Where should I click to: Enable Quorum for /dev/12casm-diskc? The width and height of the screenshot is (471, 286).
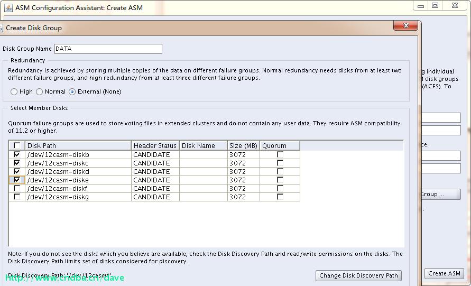point(280,163)
